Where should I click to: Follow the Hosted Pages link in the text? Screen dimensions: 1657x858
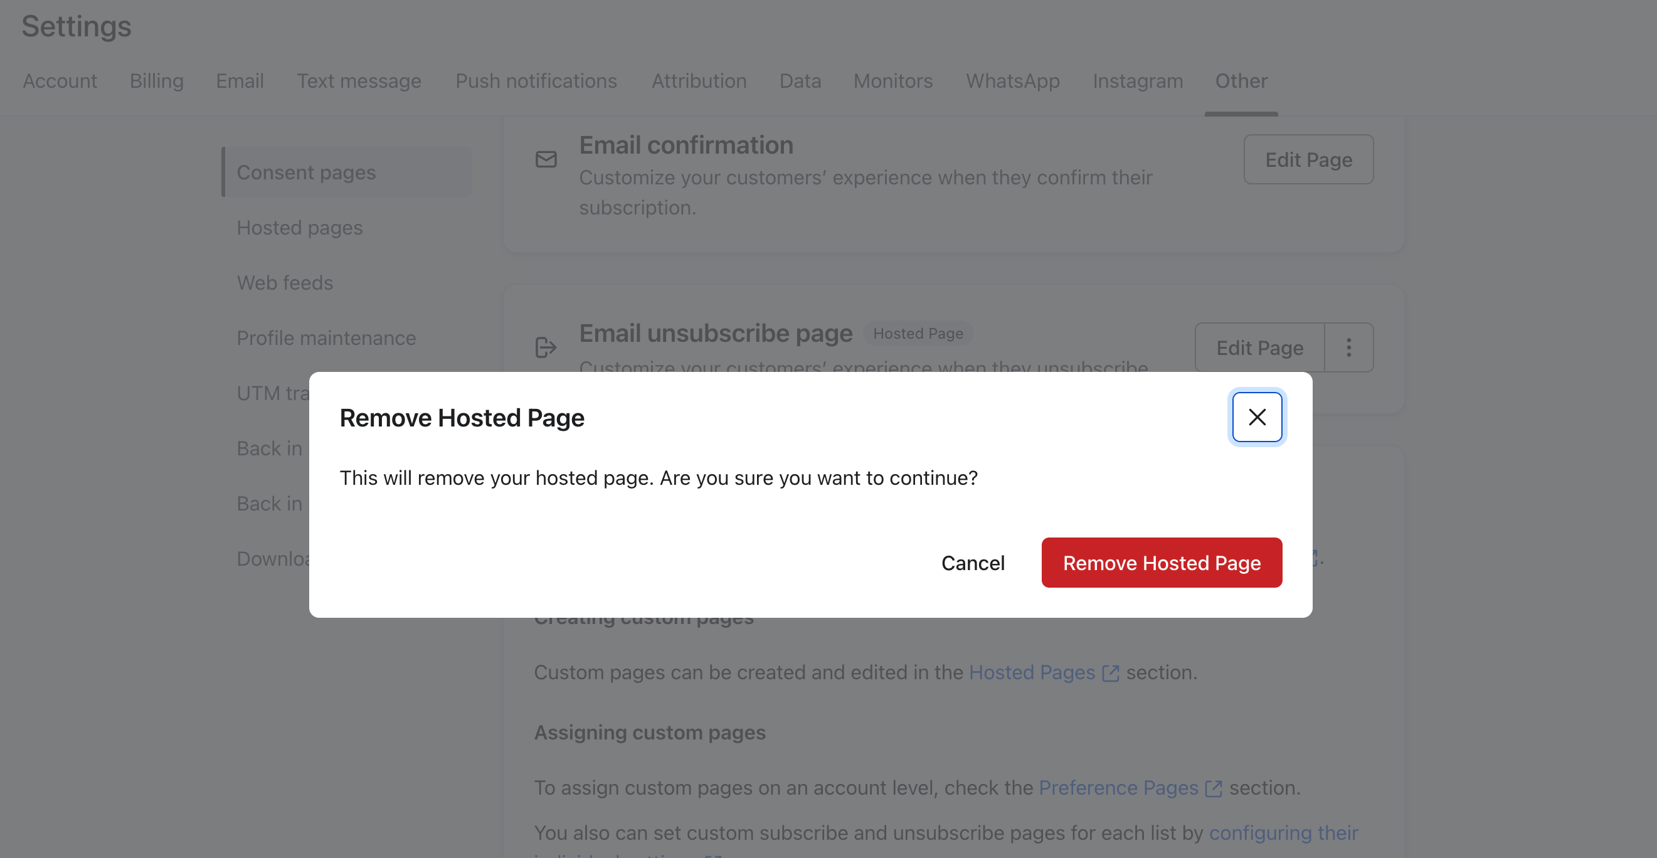coord(1032,673)
